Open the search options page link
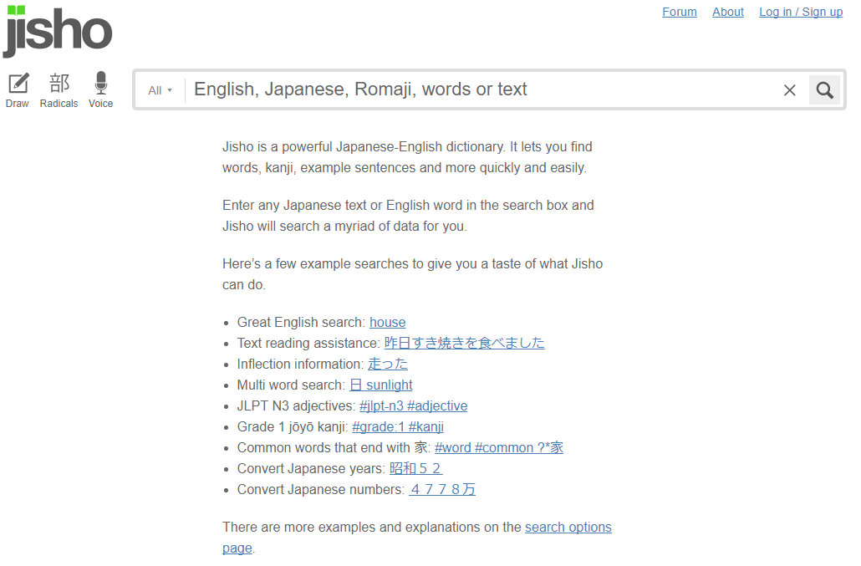Viewport: 861px width, 566px height. tap(568, 527)
